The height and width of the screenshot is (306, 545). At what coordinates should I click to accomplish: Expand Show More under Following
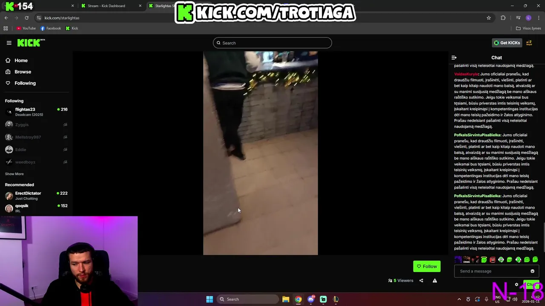click(x=14, y=174)
